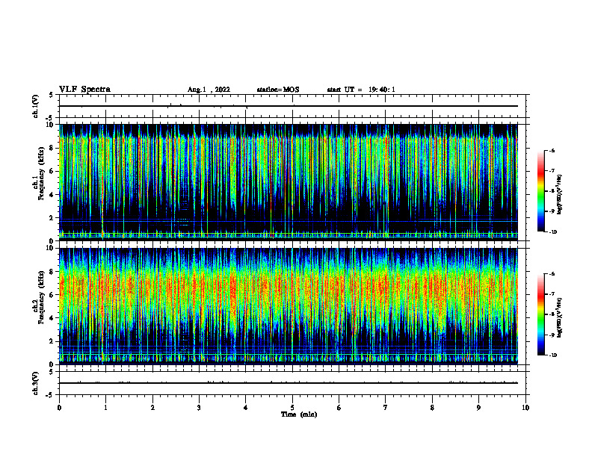Click the "5" tick of ch.1(V) axis

(51, 95)
